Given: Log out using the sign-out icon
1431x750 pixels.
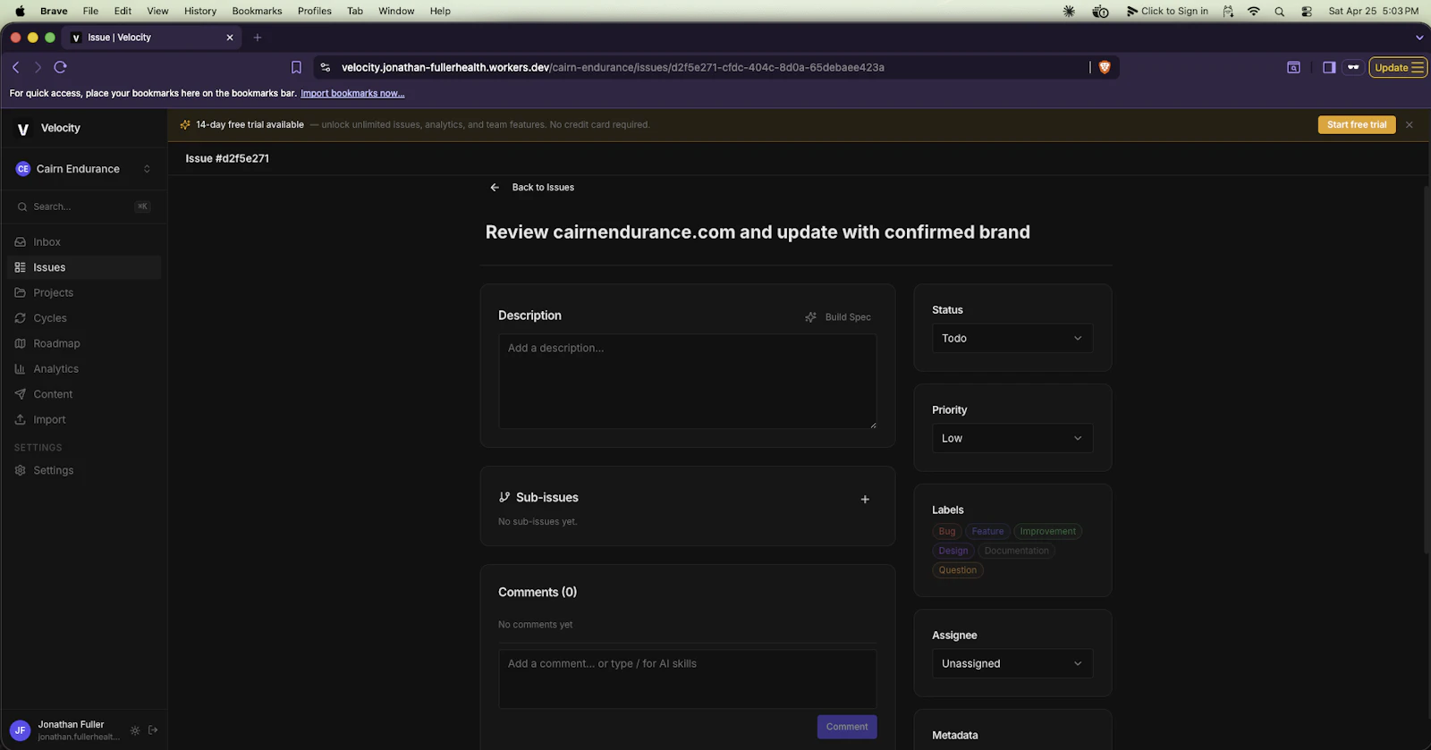Looking at the screenshot, I should point(153,730).
